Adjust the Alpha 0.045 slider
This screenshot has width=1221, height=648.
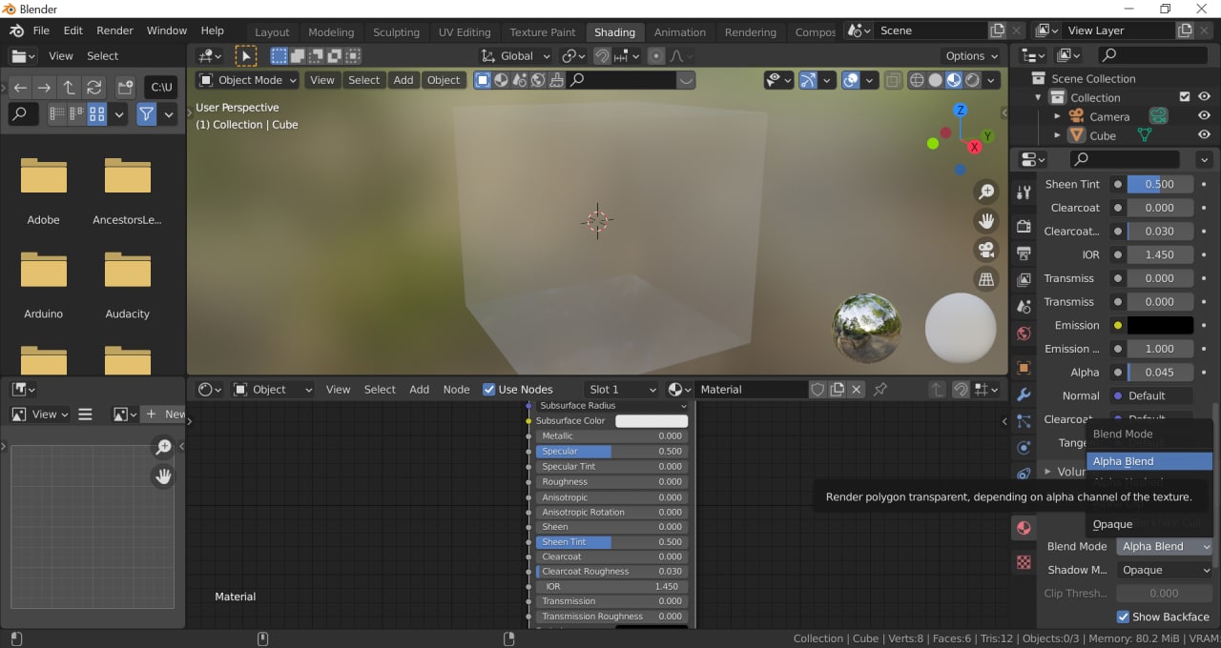coord(1160,373)
